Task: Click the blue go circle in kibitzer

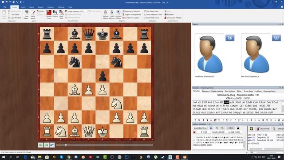Action: [211, 128]
